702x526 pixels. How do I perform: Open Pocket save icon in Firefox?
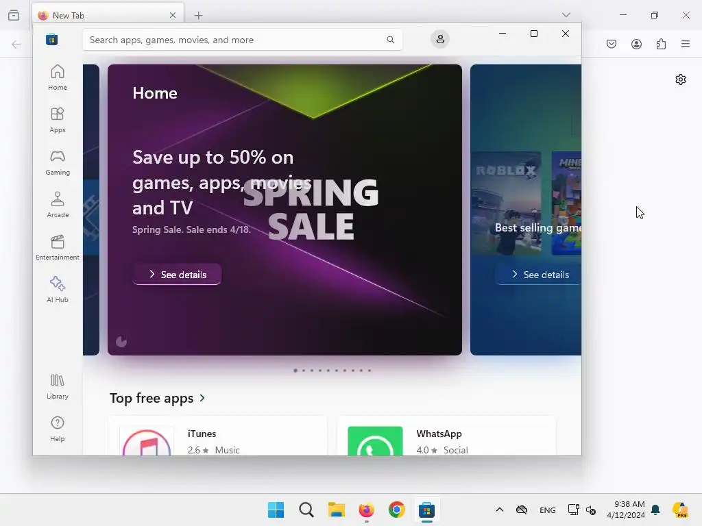pos(612,44)
